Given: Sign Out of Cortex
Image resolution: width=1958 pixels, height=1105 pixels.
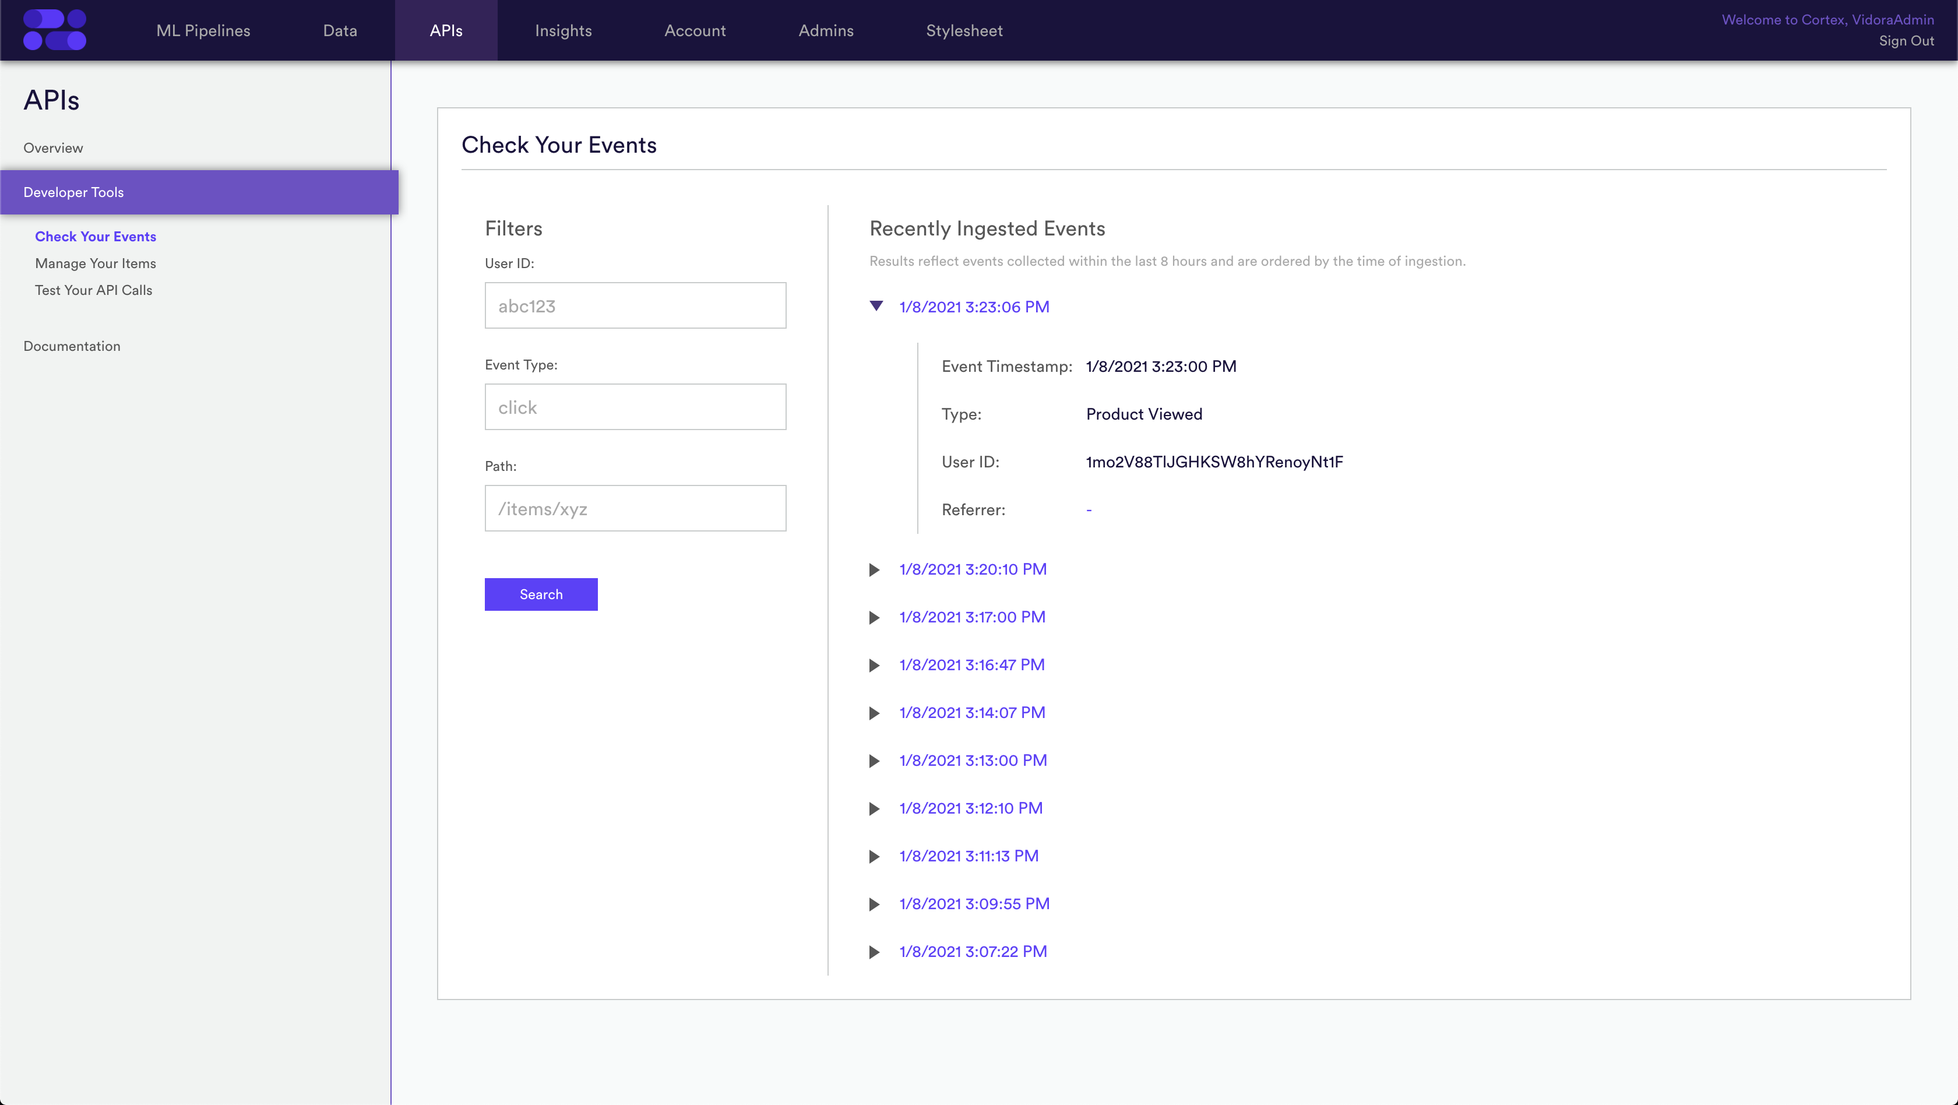Looking at the screenshot, I should [x=1906, y=41].
